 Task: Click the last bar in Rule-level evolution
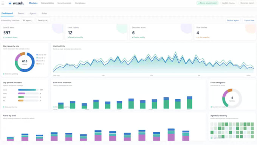[x=190, y=103]
